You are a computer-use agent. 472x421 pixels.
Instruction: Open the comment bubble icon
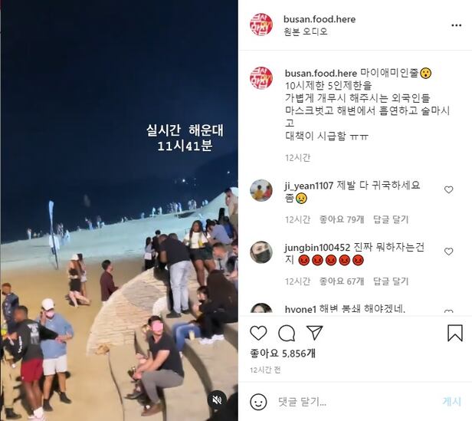click(x=287, y=333)
